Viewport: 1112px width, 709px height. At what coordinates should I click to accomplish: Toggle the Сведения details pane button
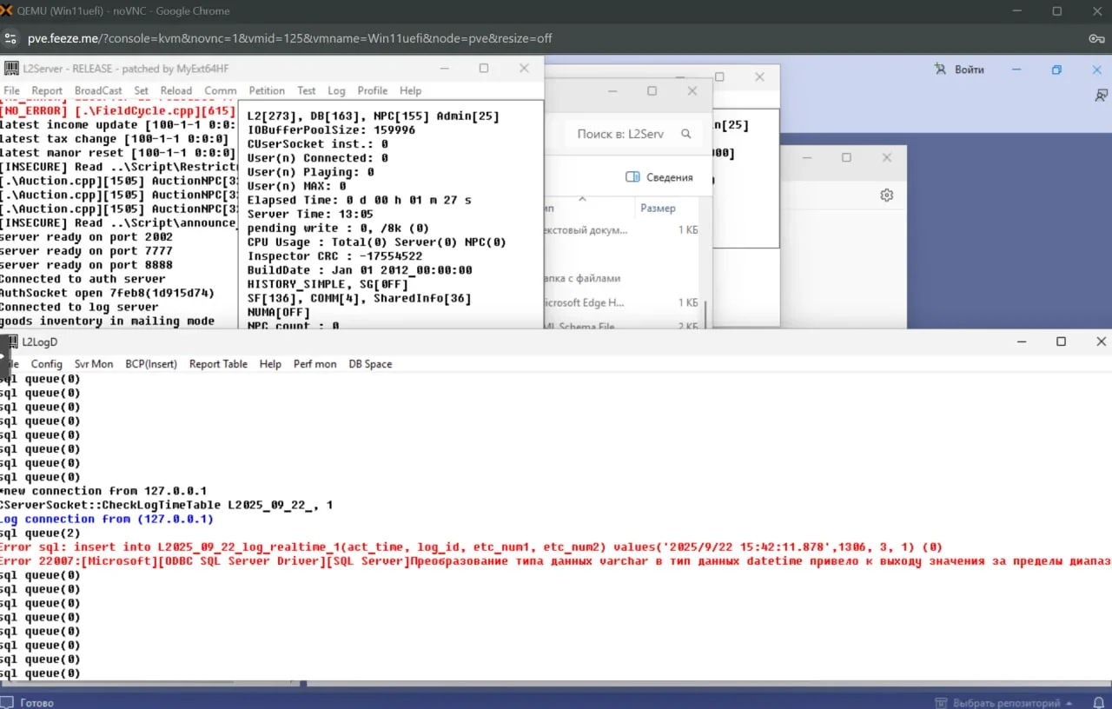(x=659, y=177)
